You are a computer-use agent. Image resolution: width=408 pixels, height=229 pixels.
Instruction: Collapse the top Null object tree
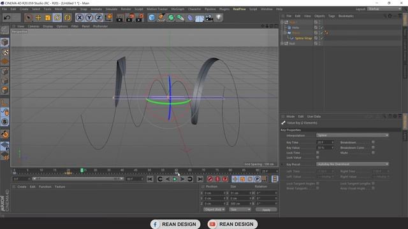pyautogui.click(x=282, y=22)
